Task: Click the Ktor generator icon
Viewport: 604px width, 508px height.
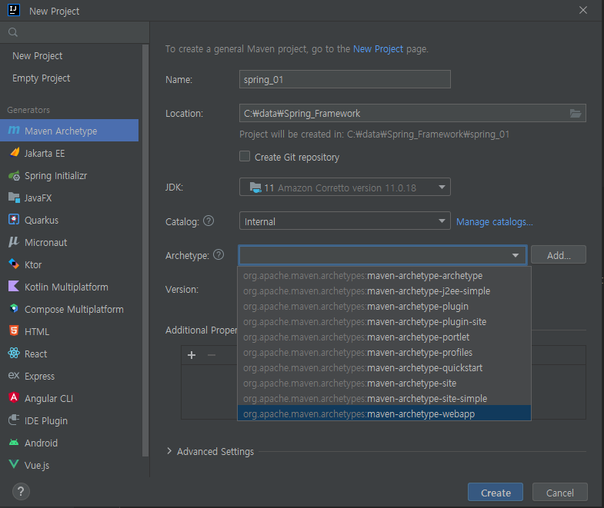Action: pyautogui.click(x=14, y=264)
